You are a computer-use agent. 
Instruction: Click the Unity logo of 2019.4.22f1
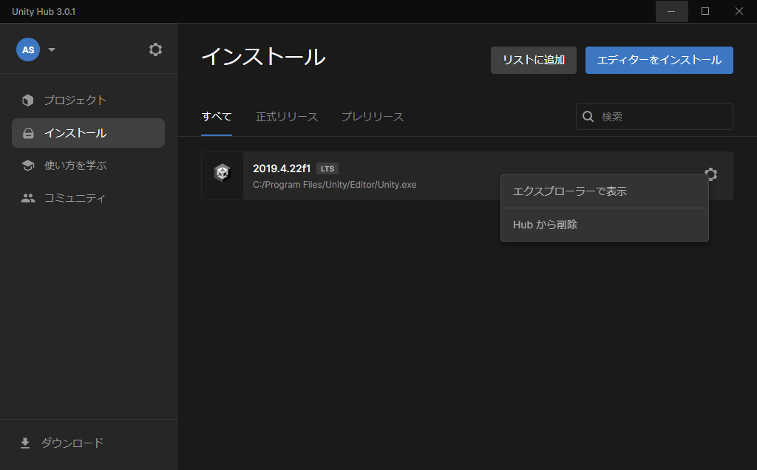click(x=223, y=173)
